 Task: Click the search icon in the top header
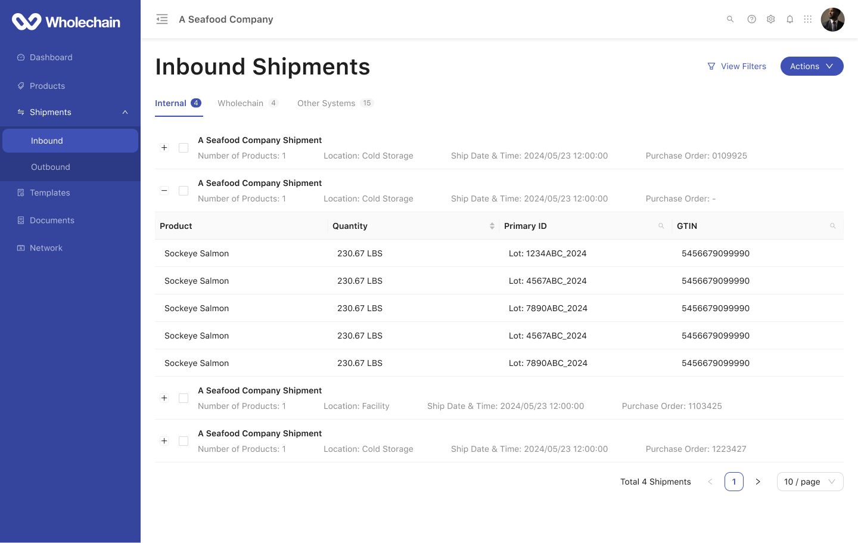click(730, 19)
